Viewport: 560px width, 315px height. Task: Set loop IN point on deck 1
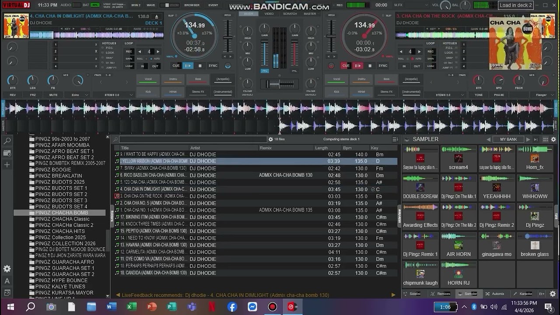coord(142,66)
